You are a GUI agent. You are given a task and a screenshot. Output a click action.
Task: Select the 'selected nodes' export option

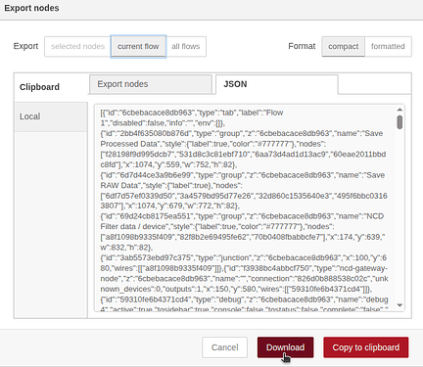coord(77,46)
